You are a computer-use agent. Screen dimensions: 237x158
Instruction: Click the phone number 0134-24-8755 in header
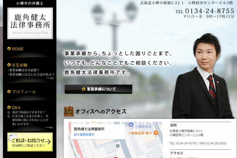pyautogui.click(x=209, y=11)
